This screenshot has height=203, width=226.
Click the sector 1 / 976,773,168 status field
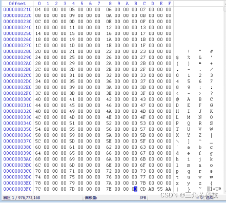22,198
